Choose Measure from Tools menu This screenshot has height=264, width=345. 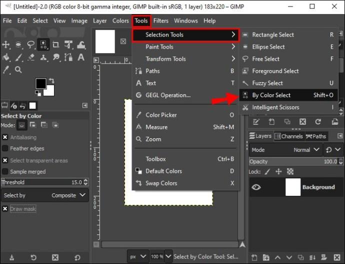[185, 127]
